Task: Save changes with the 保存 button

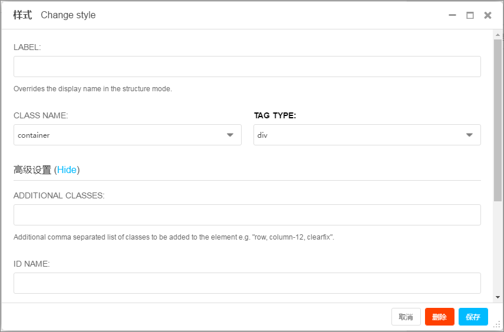Action: point(473,317)
